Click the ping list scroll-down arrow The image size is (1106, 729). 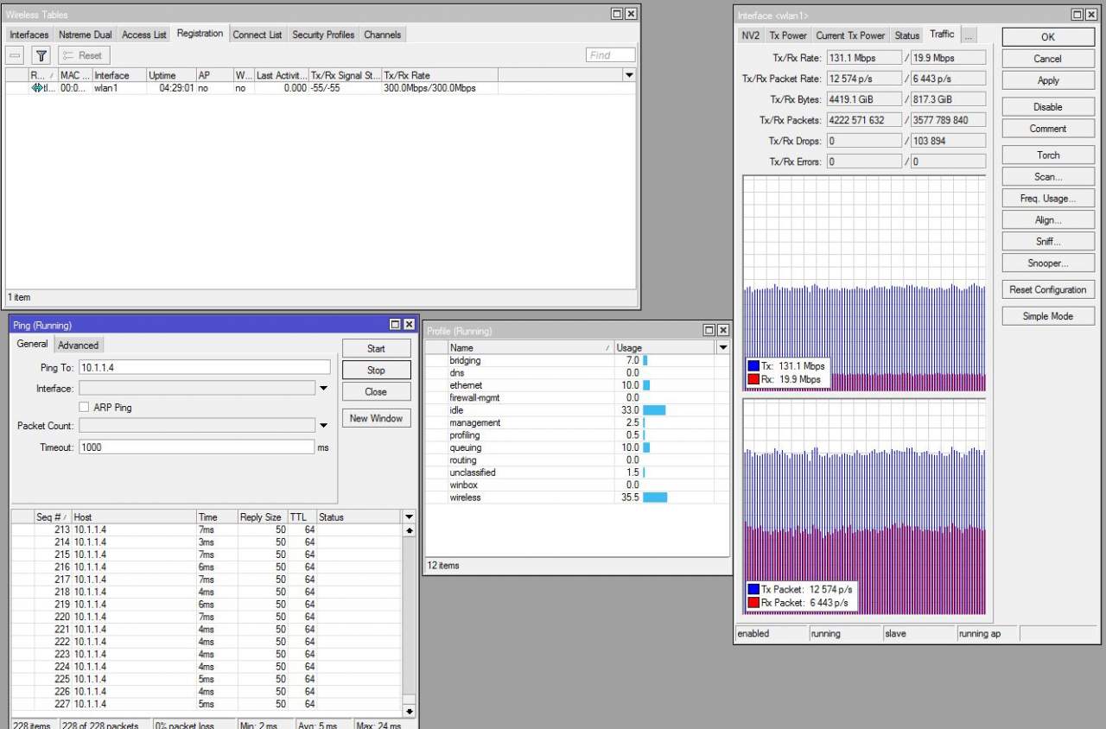[x=409, y=711]
